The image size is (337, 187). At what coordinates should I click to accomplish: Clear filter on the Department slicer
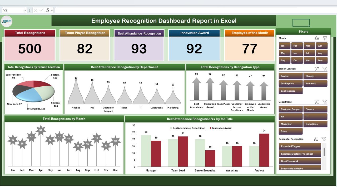325,102
